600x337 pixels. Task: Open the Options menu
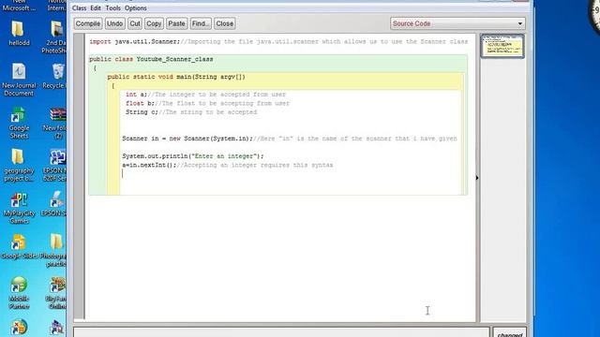pos(135,8)
